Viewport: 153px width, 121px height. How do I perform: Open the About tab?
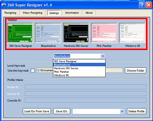(89, 13)
